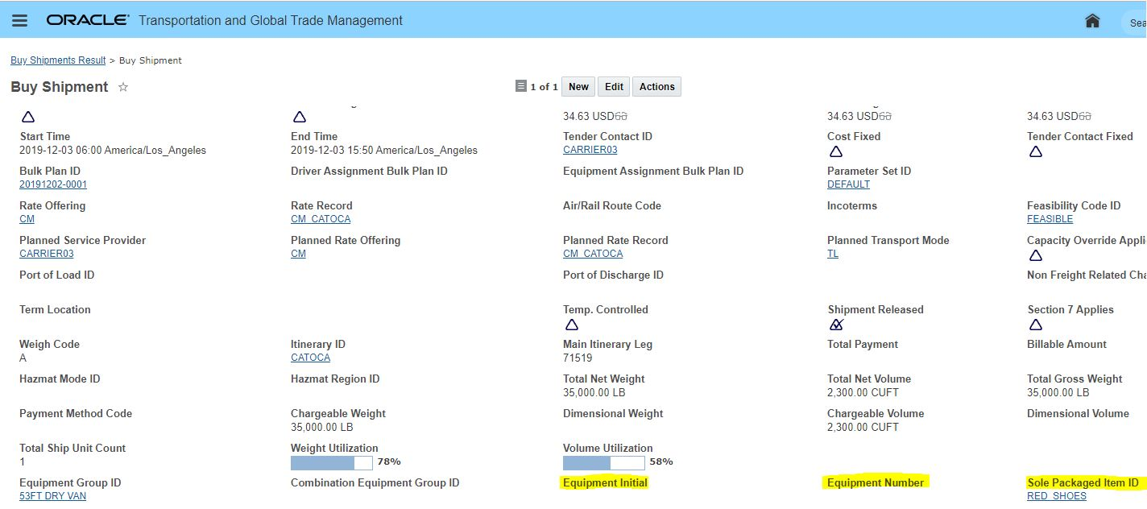1147x509 pixels.
Task: Click the New button
Action: 578,87
